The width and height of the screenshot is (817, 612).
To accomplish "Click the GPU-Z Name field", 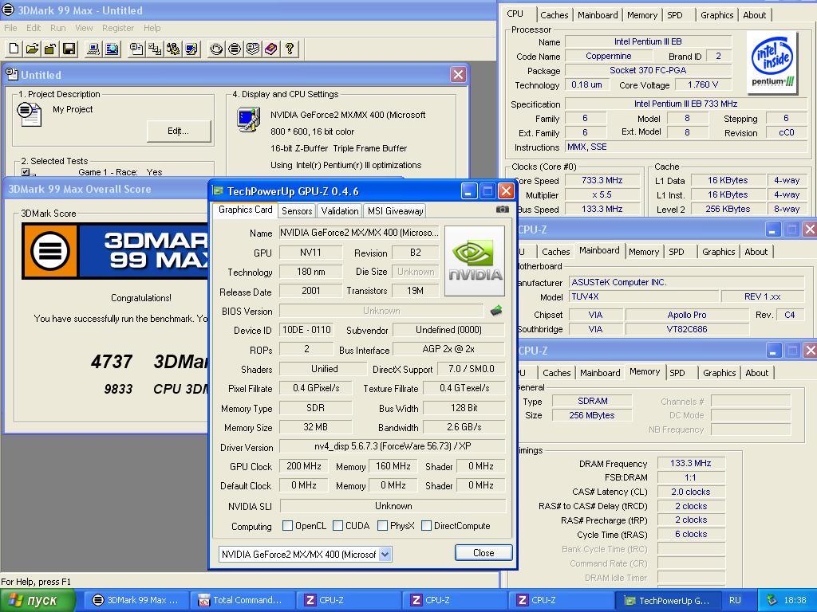I will 360,233.
